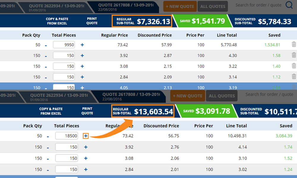Click the plus stepper beside 9950 pieces
The width and height of the screenshot is (297, 178).
(82, 45)
